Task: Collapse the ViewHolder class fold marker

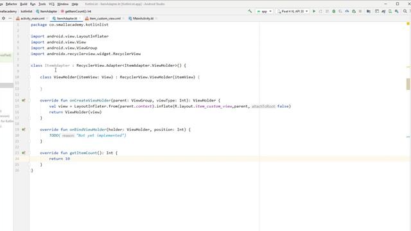Action: click(x=30, y=77)
